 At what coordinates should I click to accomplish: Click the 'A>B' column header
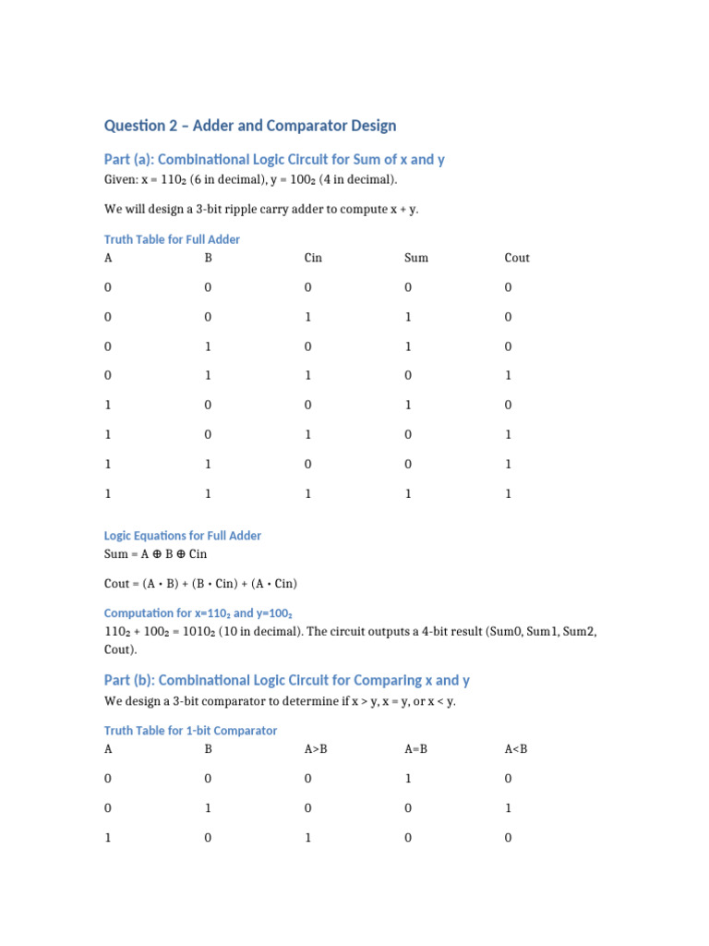[316, 748]
